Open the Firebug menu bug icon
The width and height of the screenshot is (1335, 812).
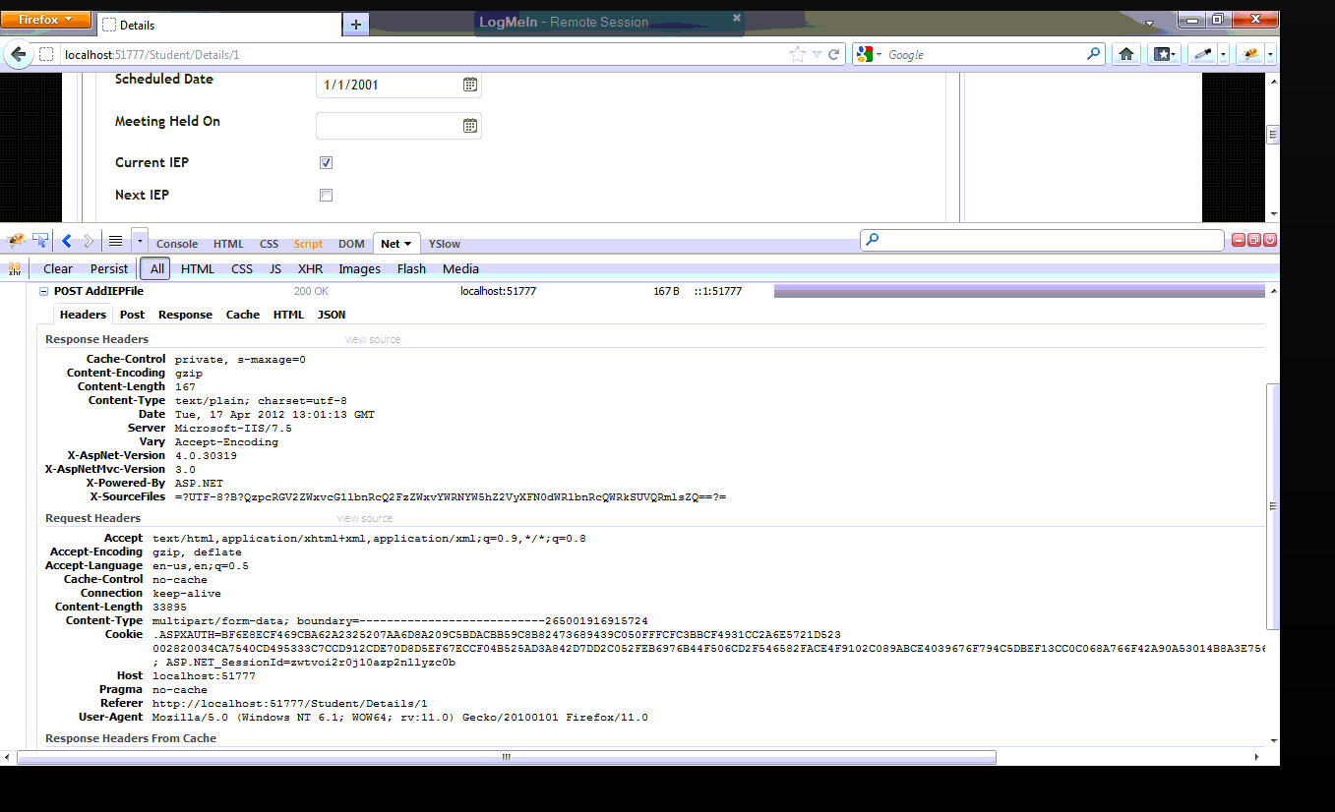pos(16,241)
